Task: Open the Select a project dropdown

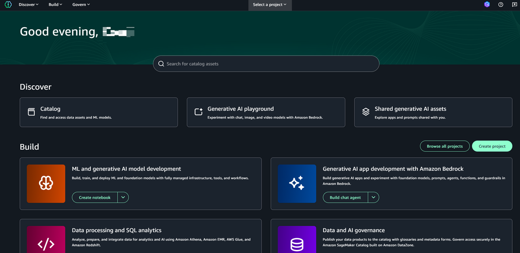Action: pyautogui.click(x=270, y=5)
